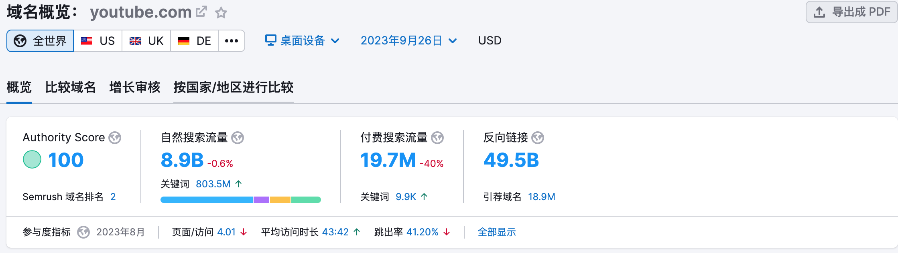The height and width of the screenshot is (253, 898).
Task: Switch to the 比较域名 tab
Action: pos(71,87)
